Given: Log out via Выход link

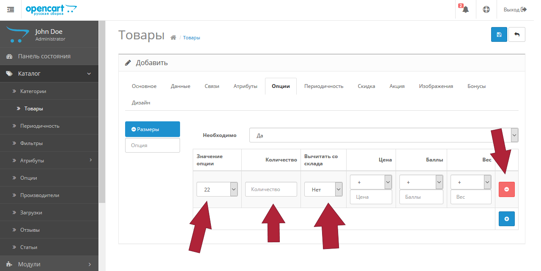Looking at the screenshot, I should pos(515,9).
